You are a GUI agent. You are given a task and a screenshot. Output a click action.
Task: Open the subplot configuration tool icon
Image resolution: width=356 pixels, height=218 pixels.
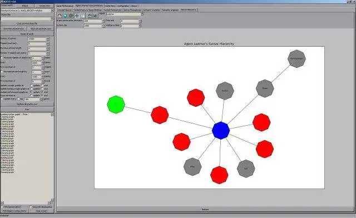[90, 16]
